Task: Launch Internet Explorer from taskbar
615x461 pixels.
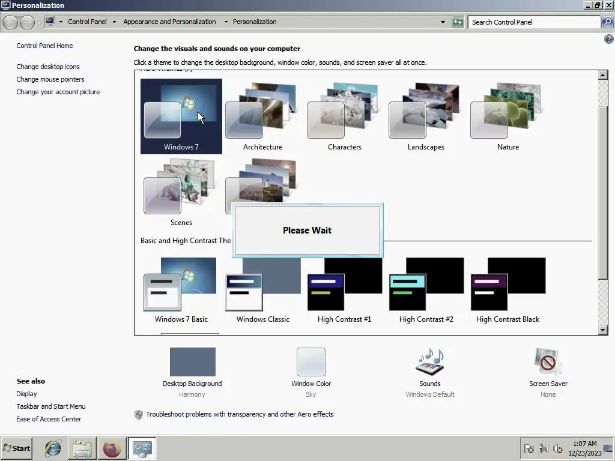Action: point(53,448)
